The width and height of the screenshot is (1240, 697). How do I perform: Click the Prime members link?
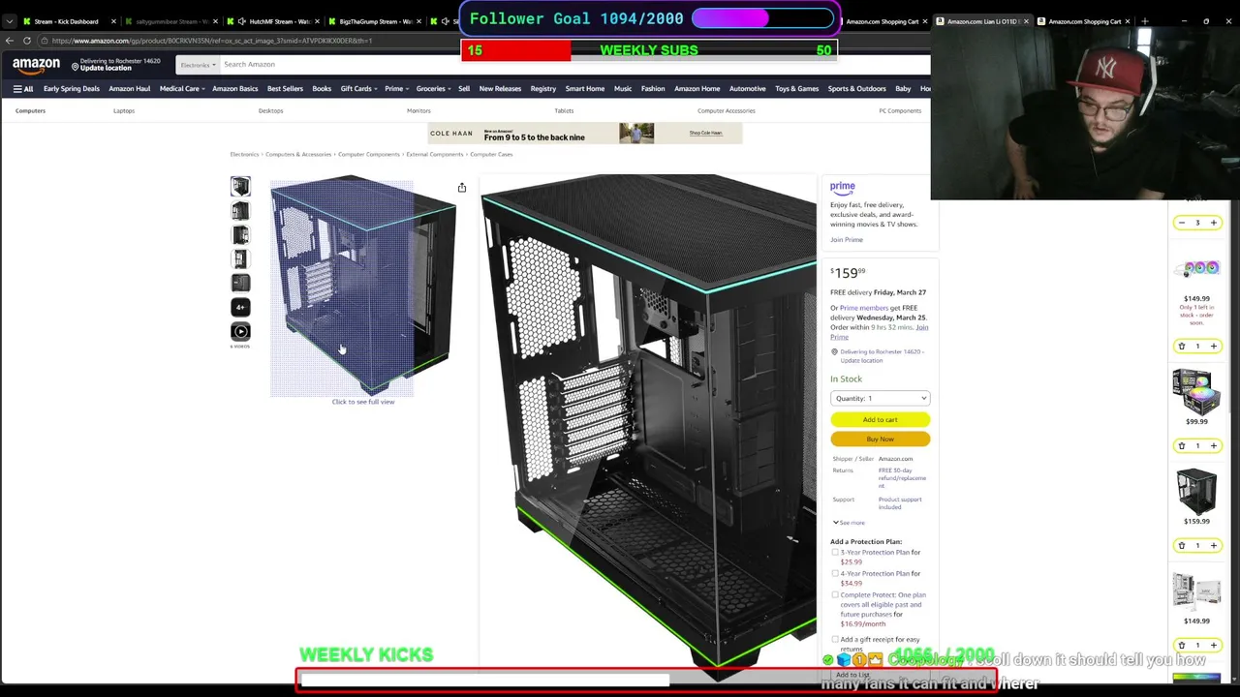point(864,308)
